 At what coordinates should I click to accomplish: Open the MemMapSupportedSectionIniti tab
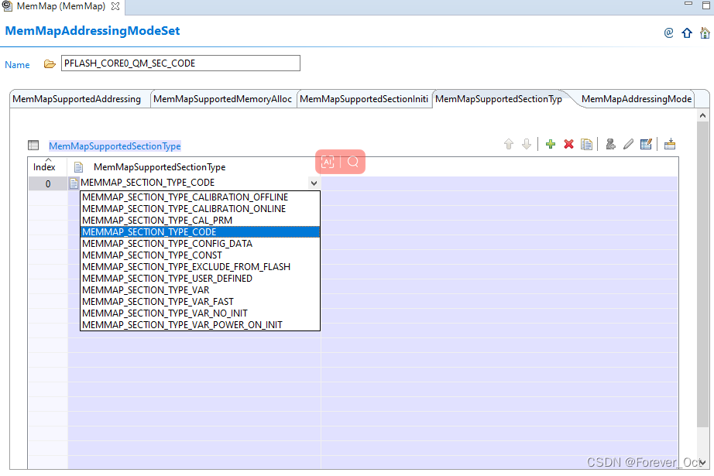coord(364,99)
